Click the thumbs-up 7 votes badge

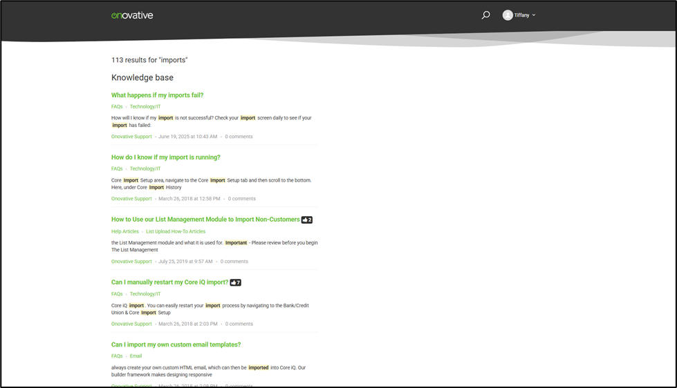[x=235, y=283]
